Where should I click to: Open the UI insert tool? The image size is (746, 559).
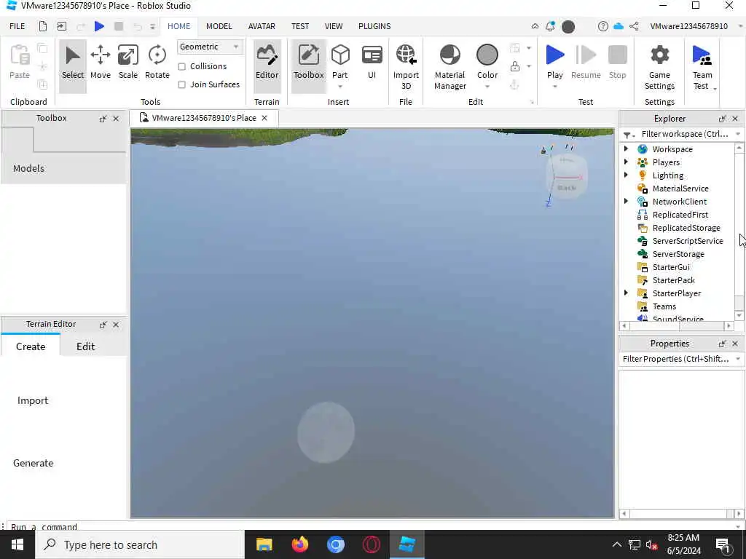point(372,63)
